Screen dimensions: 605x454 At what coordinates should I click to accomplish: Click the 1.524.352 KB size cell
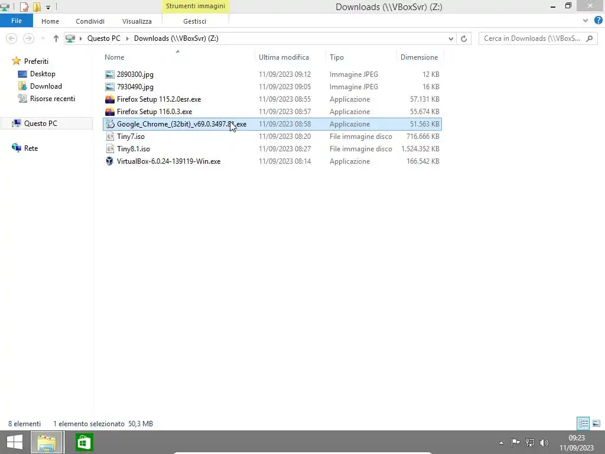(x=420, y=149)
